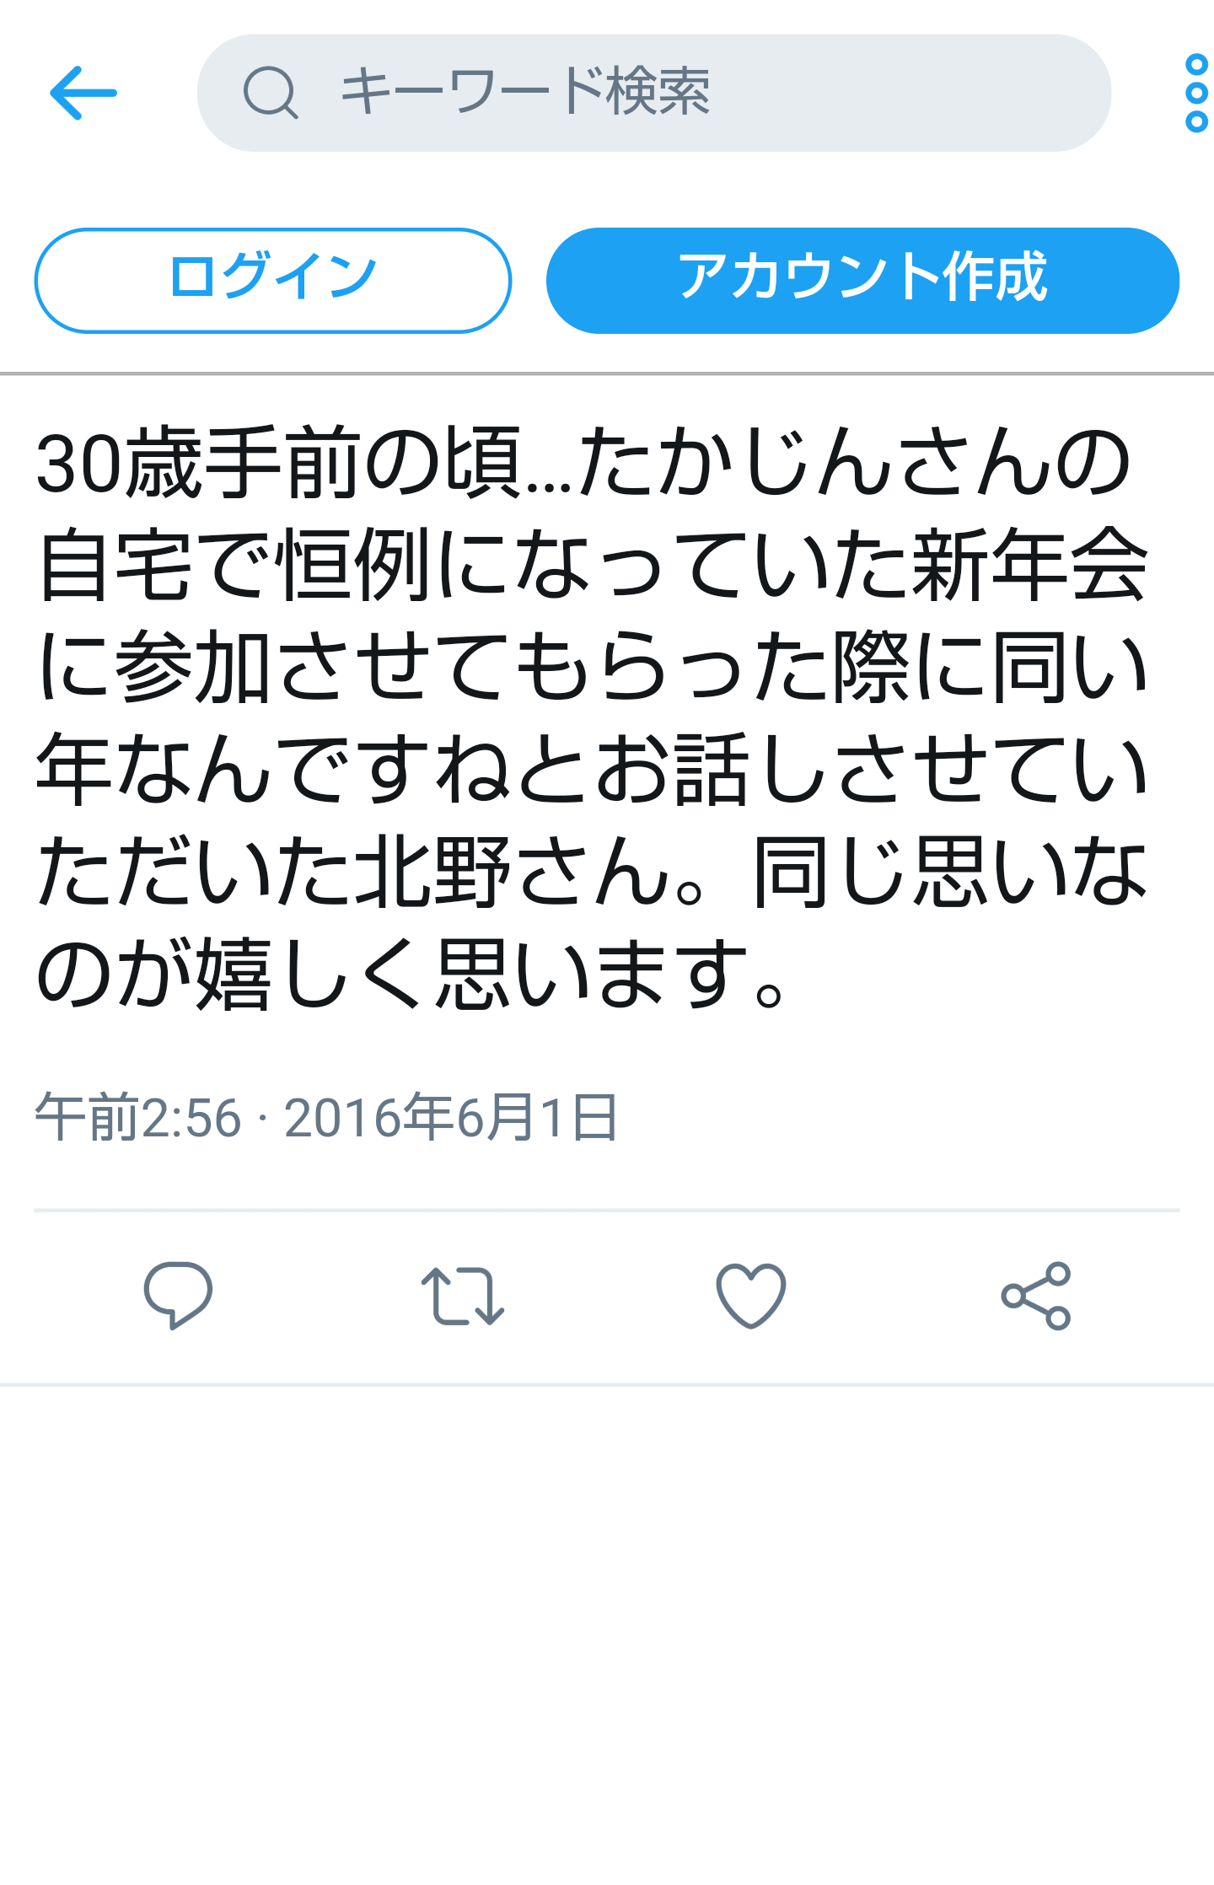Open the three-dot overflow menu

pos(1195,93)
